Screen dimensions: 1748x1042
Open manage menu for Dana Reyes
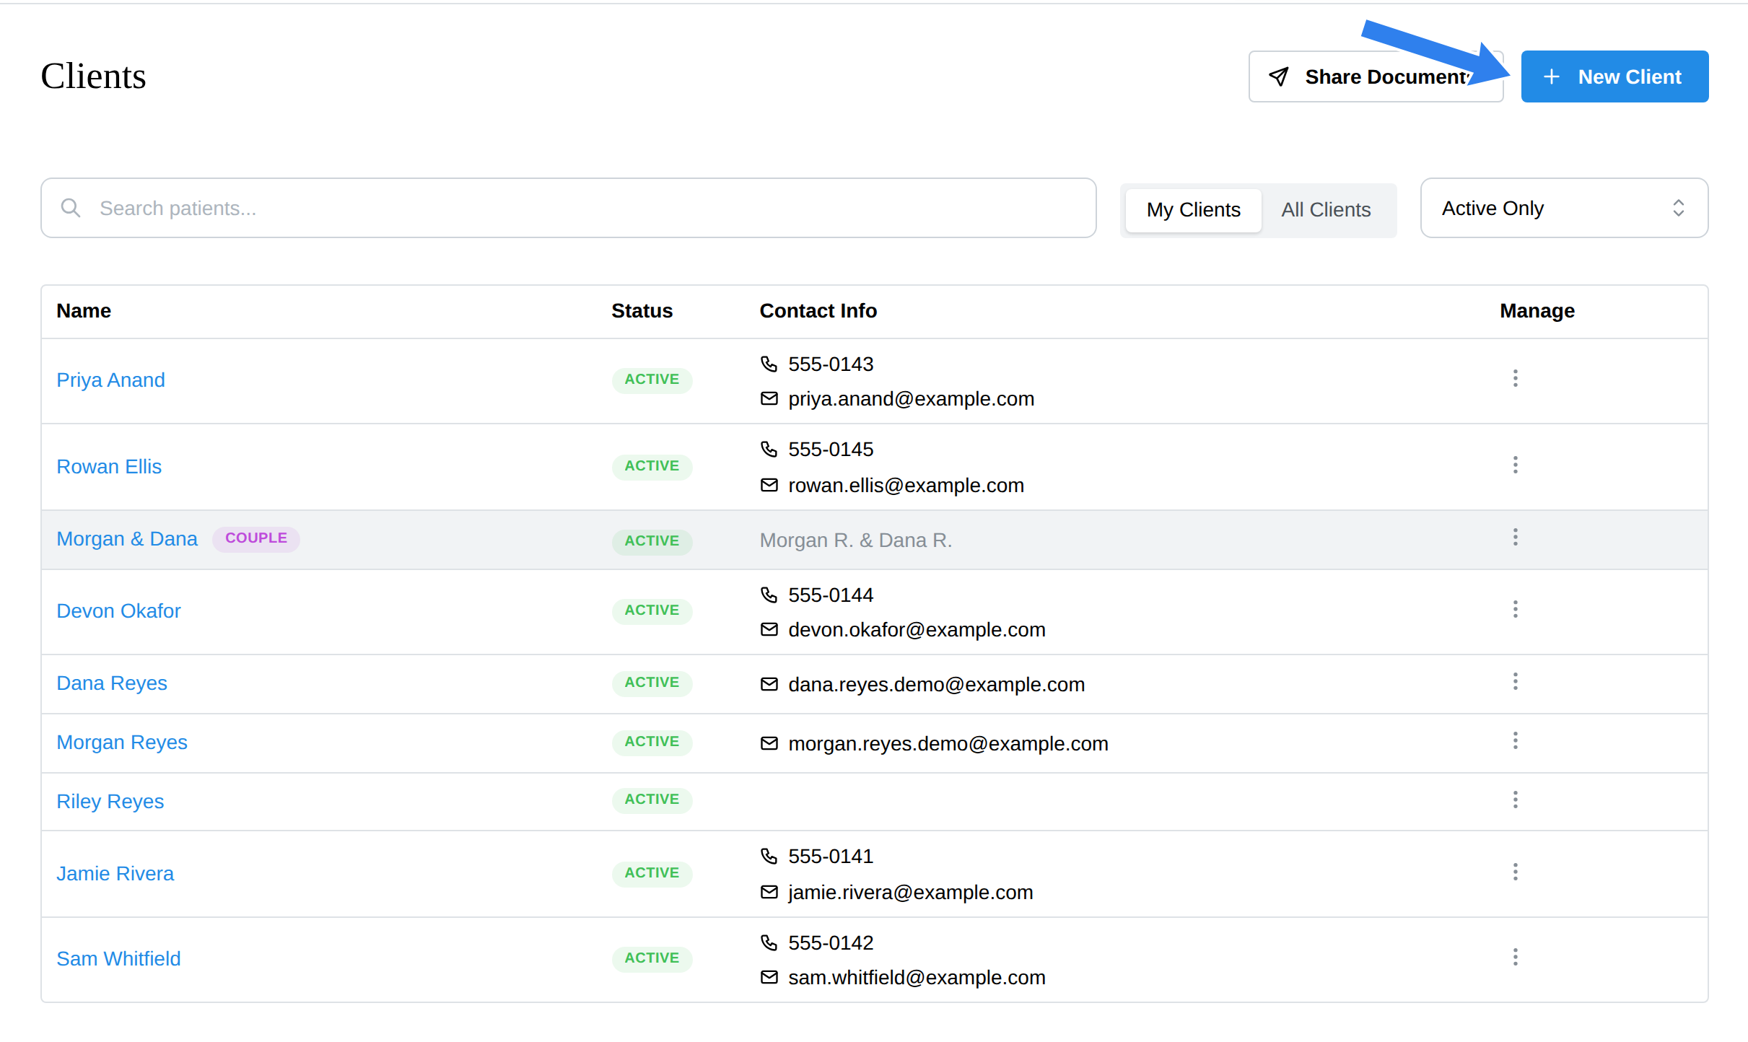pos(1515,681)
